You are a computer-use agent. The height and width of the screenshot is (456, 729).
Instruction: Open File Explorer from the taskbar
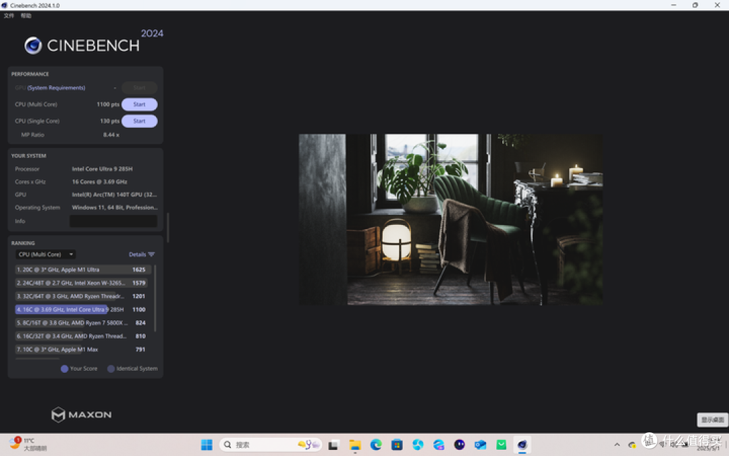(355, 445)
